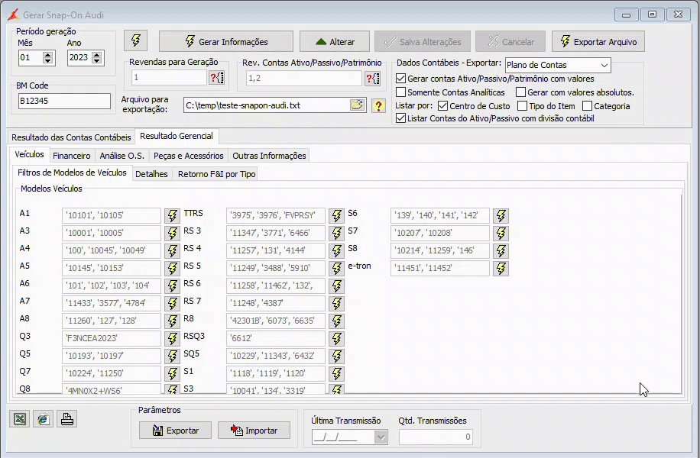This screenshot has height=458, width=700.
Task: Click the lightning icon beside the TTRS field
Action: [336, 215]
